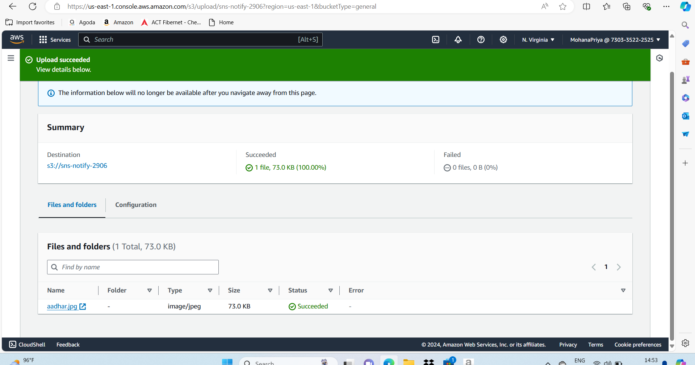Sort by the Size column arrow

coord(270,290)
